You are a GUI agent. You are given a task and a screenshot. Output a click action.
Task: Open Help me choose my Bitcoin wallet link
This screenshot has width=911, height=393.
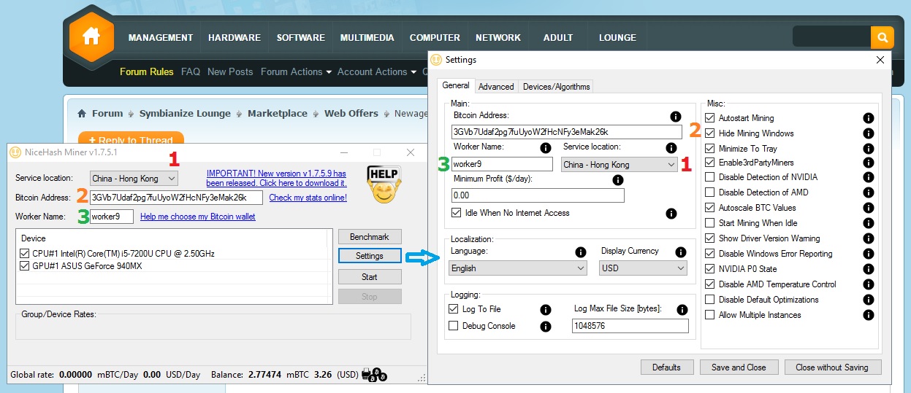coord(198,217)
